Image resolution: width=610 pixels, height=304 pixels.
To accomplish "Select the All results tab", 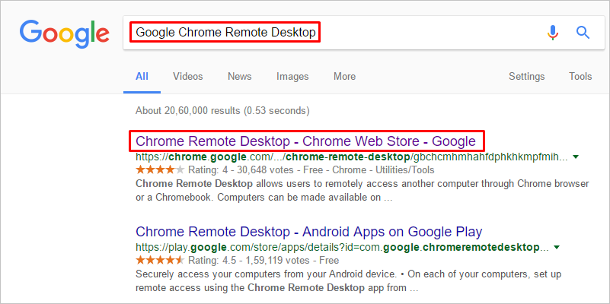I will coord(142,77).
